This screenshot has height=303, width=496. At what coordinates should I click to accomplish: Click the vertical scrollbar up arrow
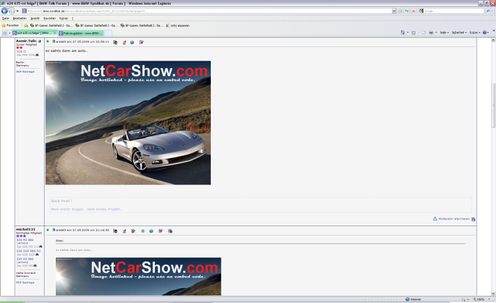(x=493, y=40)
